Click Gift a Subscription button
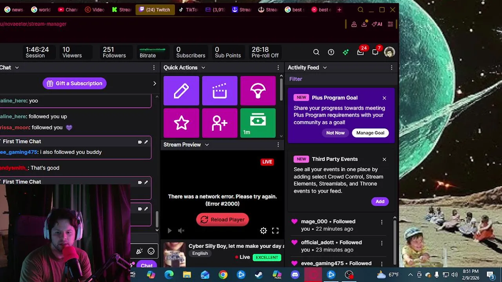The height and width of the screenshot is (282, 502). pyautogui.click(x=75, y=83)
